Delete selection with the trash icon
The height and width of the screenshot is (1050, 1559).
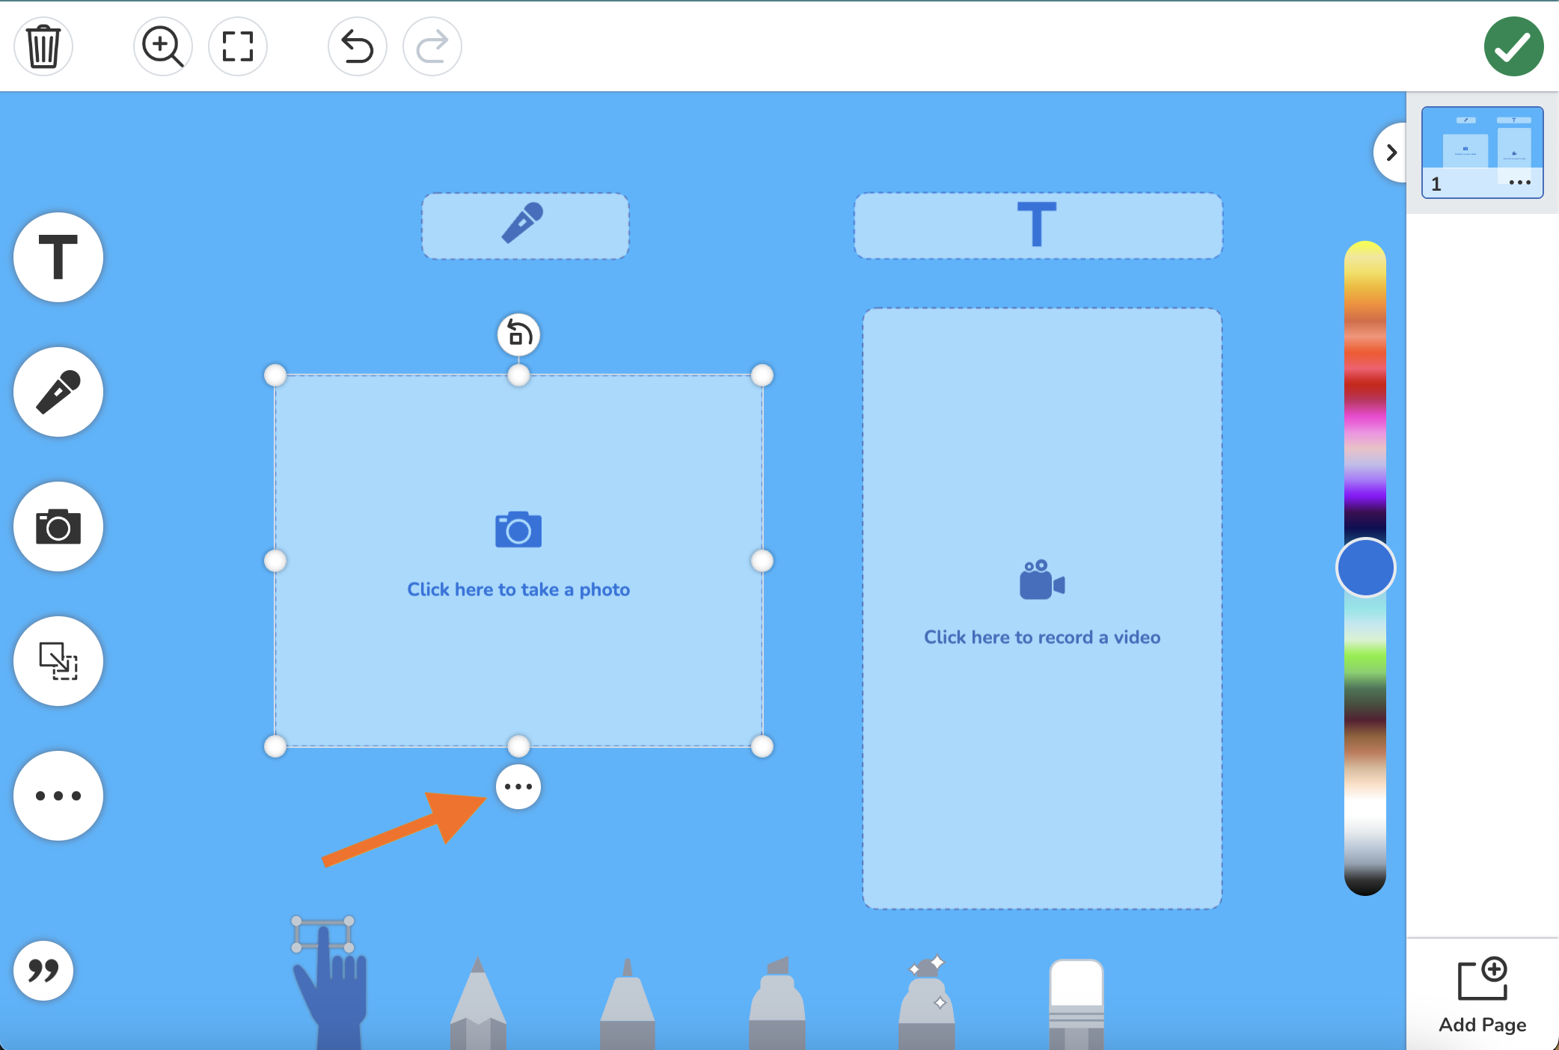(43, 46)
